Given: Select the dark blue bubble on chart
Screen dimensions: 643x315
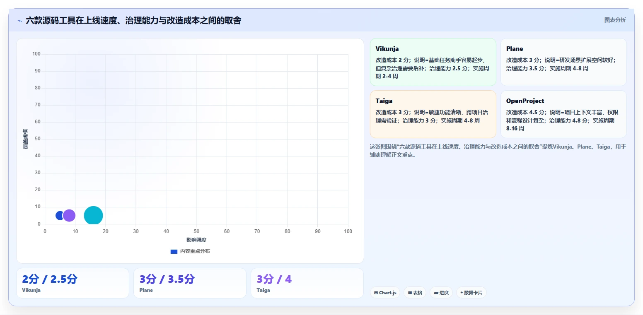Looking at the screenshot, I should click(60, 215).
